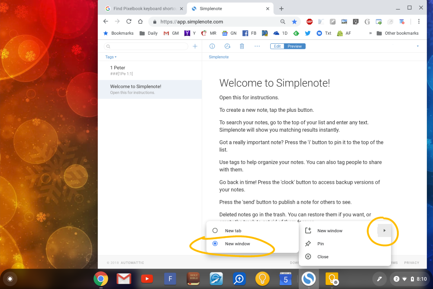Switch note to Preview mode
Screen dimensions: 433x289
294,46
